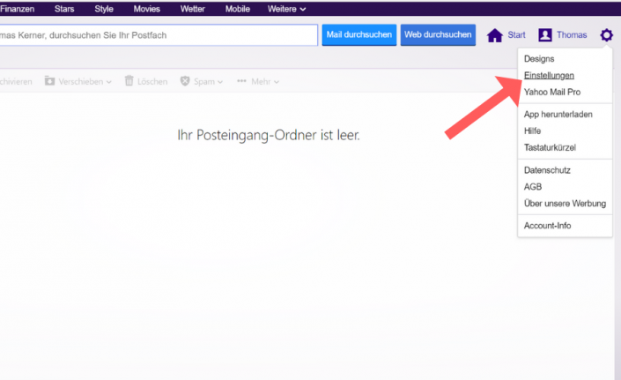The width and height of the screenshot is (621, 380).
Task: Click the Löschen trash icon
Action: 129,81
